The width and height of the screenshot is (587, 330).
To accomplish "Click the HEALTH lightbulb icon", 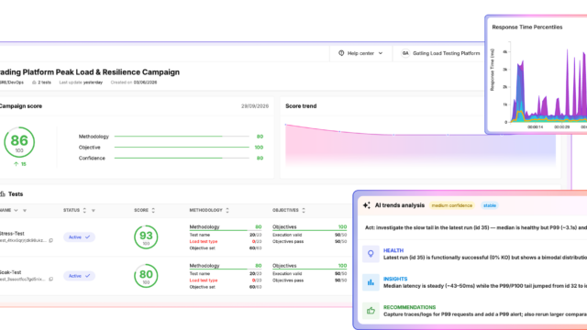I will pos(371,254).
